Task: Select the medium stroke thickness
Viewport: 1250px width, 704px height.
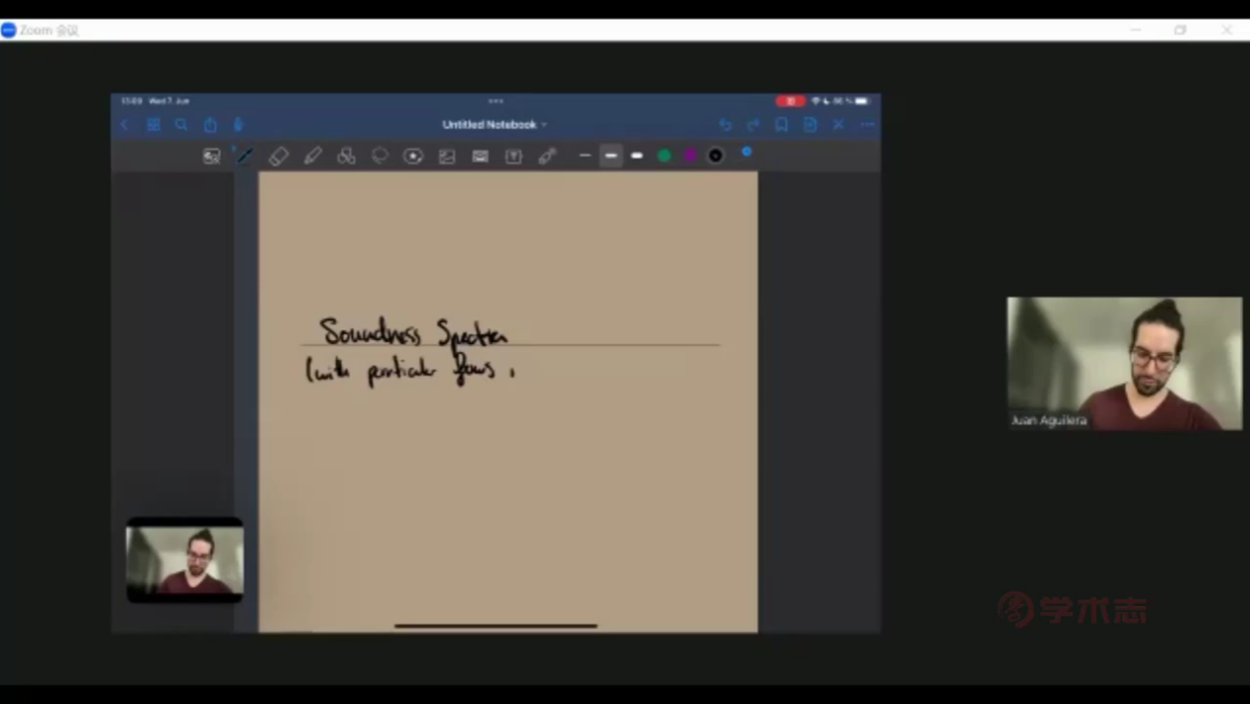Action: [611, 156]
